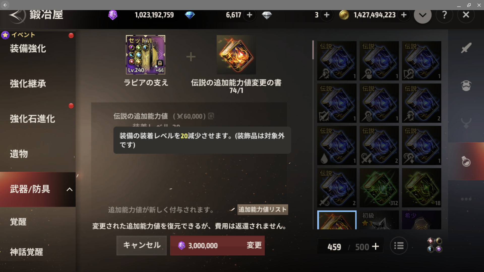Open the three-dots more categories icon
This screenshot has height=272, width=484.
[466, 199]
